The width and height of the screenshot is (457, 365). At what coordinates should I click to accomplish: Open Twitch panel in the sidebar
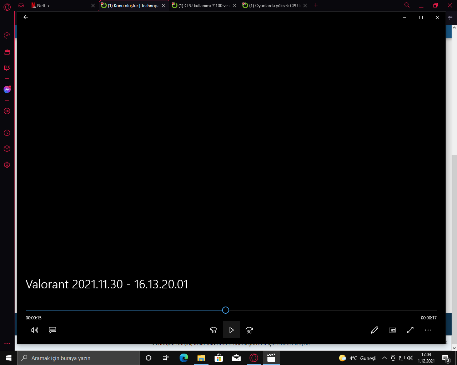pyautogui.click(x=7, y=68)
